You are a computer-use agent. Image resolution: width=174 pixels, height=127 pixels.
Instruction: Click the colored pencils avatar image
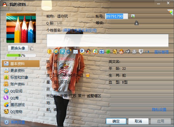[x=21, y=28]
